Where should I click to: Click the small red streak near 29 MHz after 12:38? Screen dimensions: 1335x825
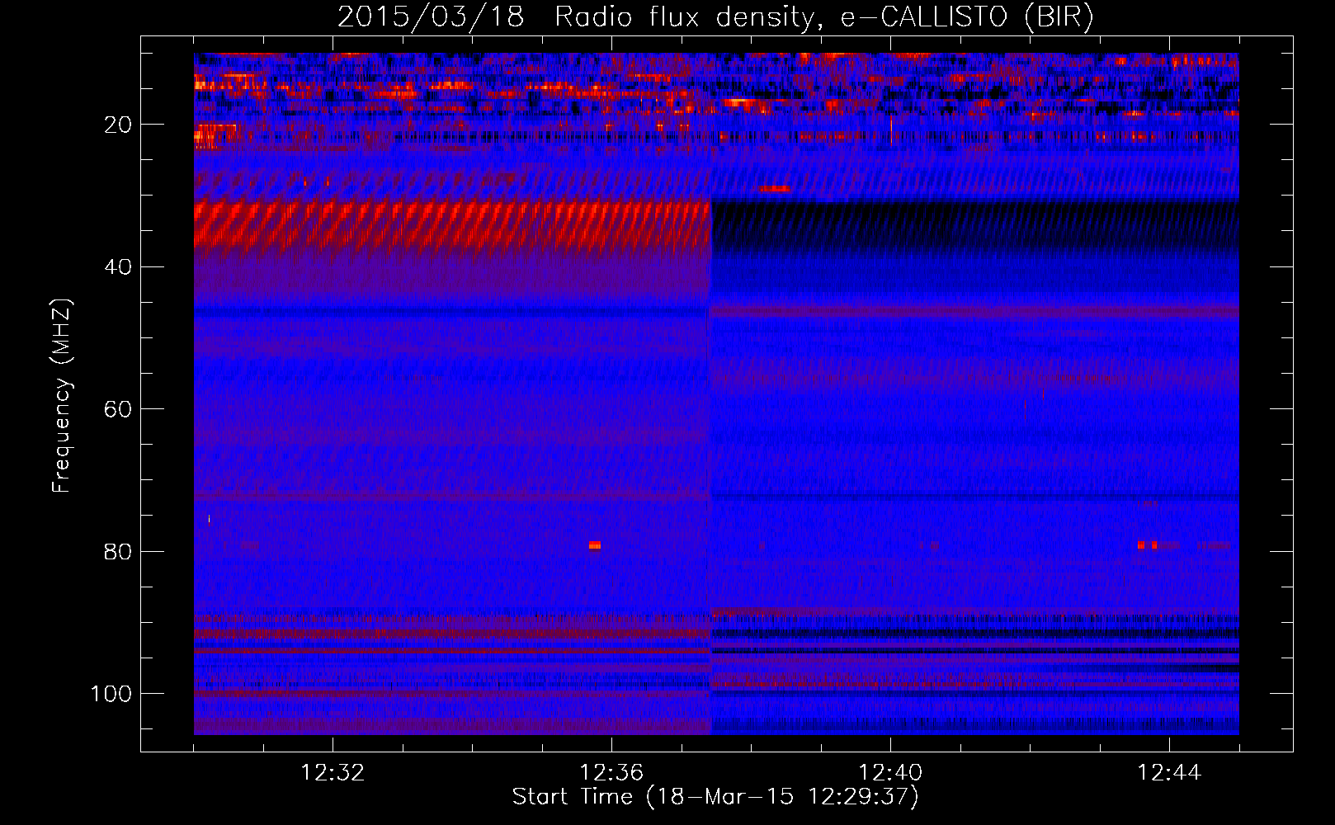point(774,189)
